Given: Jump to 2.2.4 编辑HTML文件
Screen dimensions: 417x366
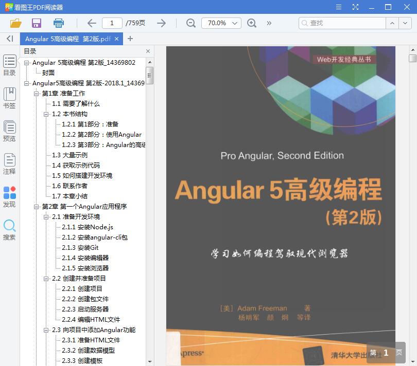Looking at the screenshot, I should 91,320.
